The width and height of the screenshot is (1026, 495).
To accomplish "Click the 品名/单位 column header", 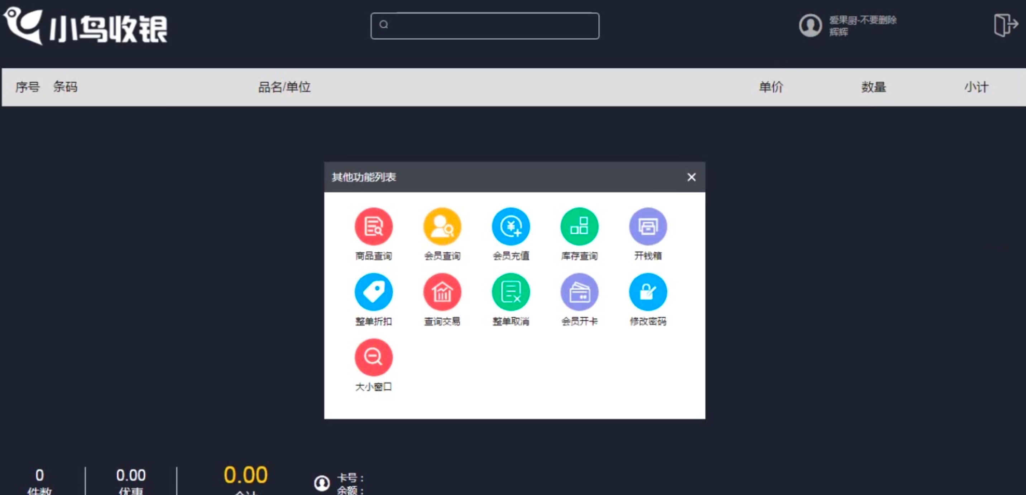I will click(284, 87).
